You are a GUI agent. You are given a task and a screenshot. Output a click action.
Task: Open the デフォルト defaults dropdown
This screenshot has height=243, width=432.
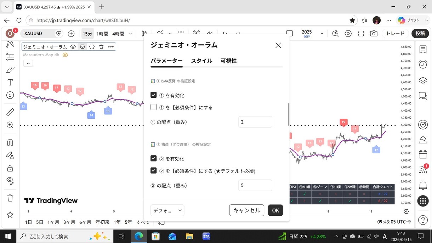(x=167, y=210)
